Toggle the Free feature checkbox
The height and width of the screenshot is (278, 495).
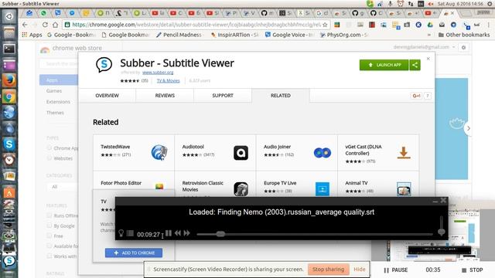pyautogui.click(x=49, y=236)
